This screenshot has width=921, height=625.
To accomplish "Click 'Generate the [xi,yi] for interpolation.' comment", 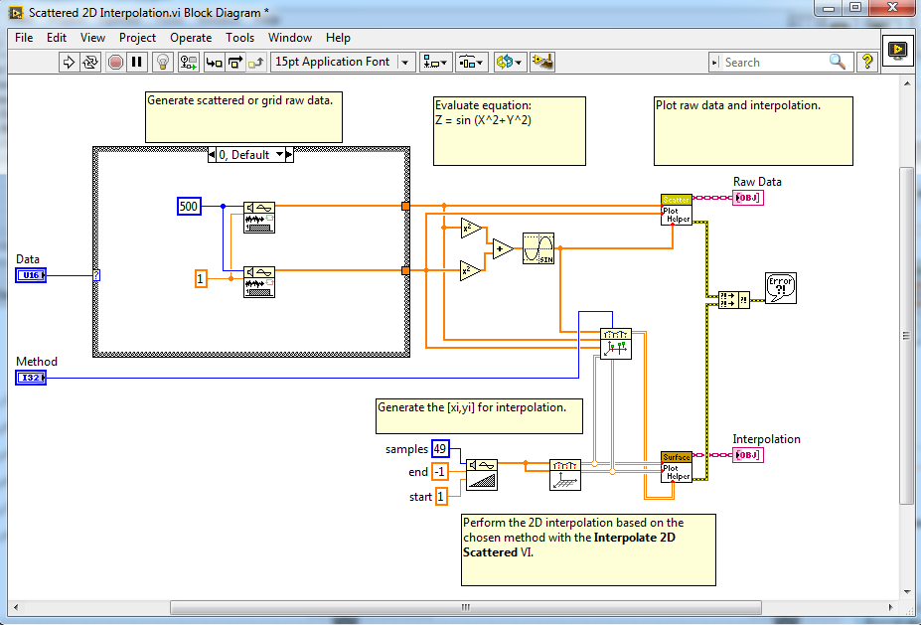I will [479, 416].
